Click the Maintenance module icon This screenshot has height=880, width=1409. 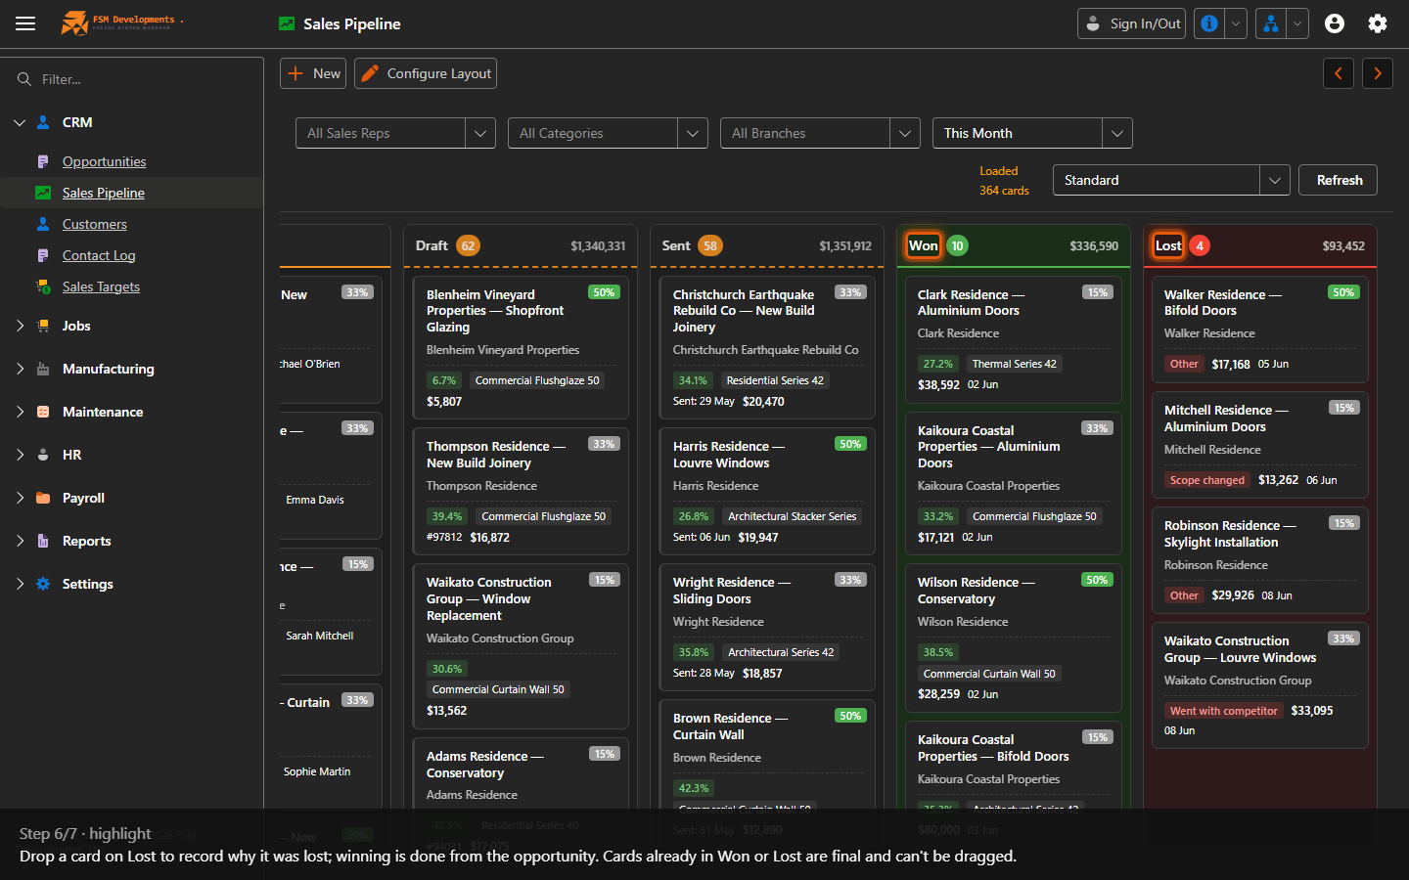[x=43, y=412]
